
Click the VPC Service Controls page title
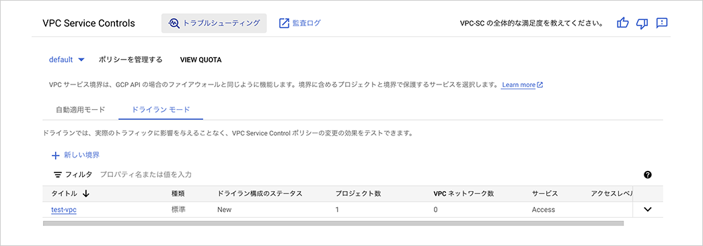pos(89,23)
